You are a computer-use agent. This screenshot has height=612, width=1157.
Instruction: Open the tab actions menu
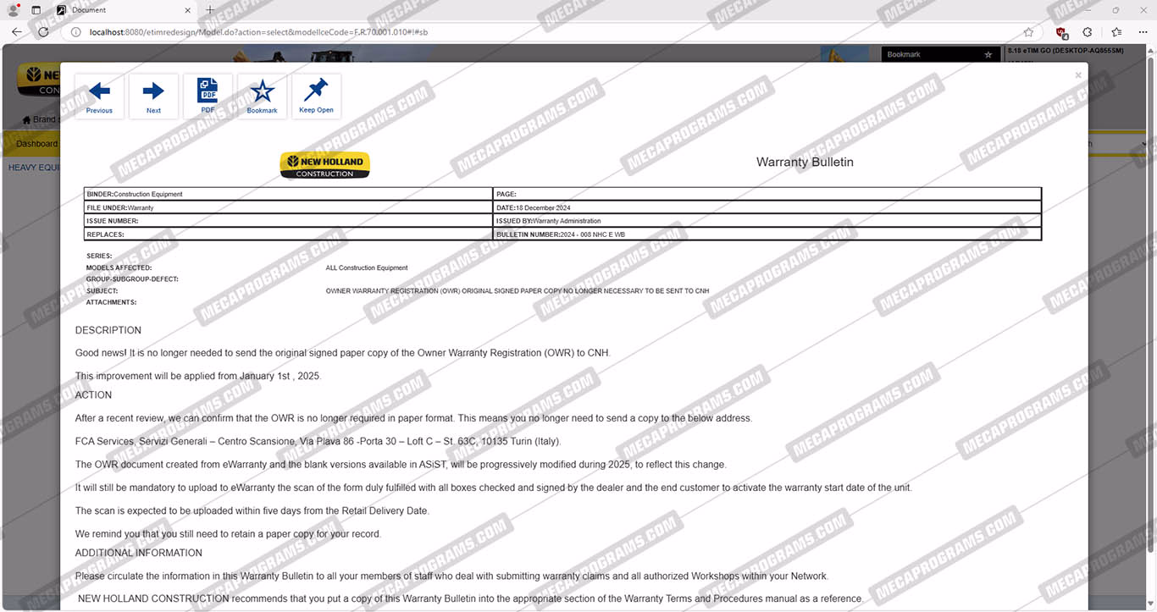(x=36, y=10)
